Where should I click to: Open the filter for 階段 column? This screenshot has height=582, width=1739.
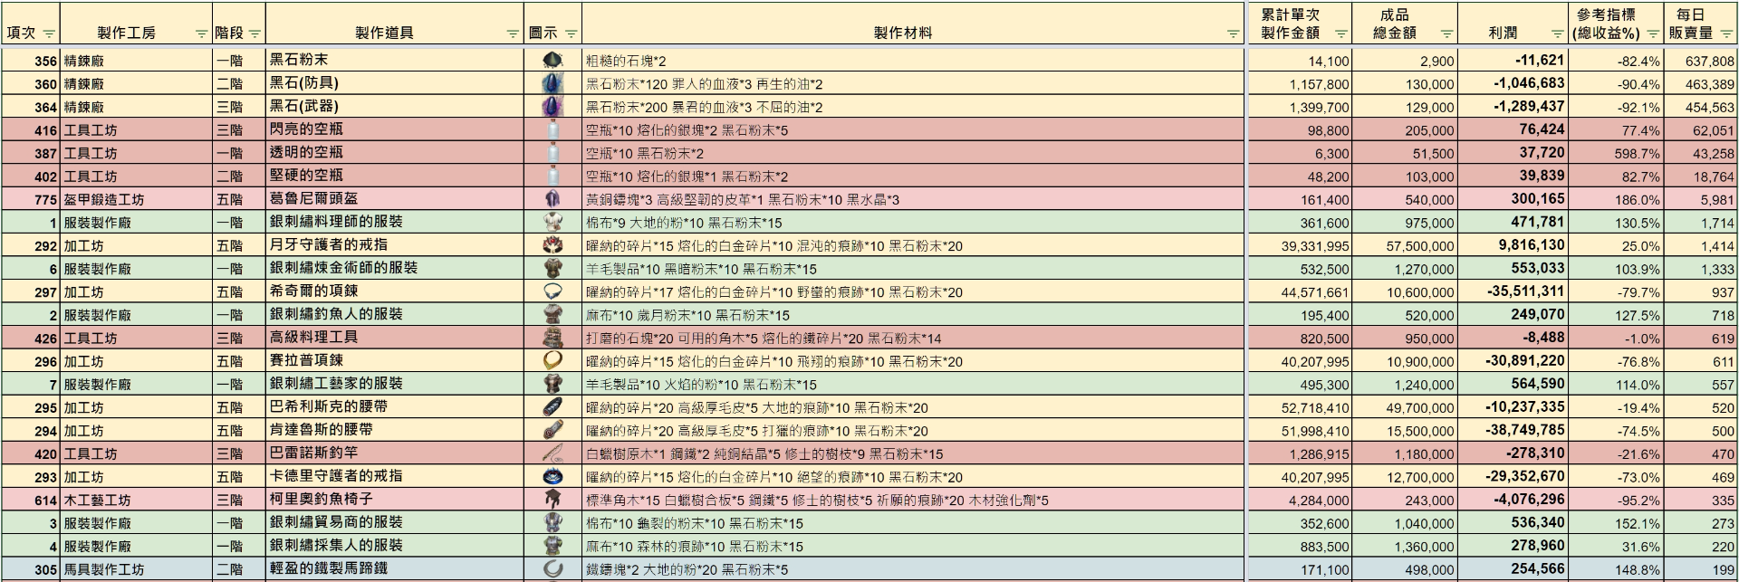click(255, 33)
